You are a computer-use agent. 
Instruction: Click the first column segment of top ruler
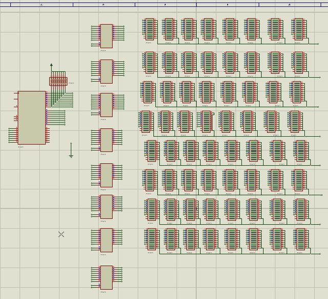pyautogui.click(x=41, y=4)
